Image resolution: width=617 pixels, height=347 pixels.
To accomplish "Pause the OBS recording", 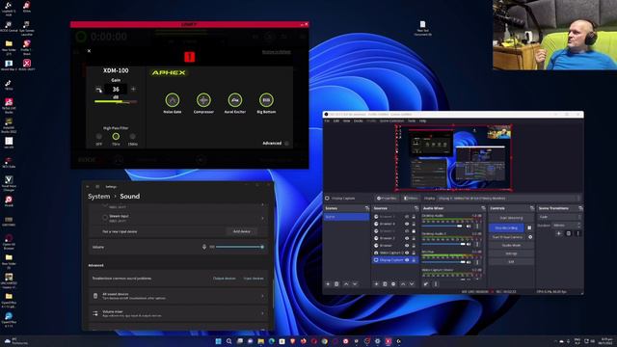I will pos(529,227).
